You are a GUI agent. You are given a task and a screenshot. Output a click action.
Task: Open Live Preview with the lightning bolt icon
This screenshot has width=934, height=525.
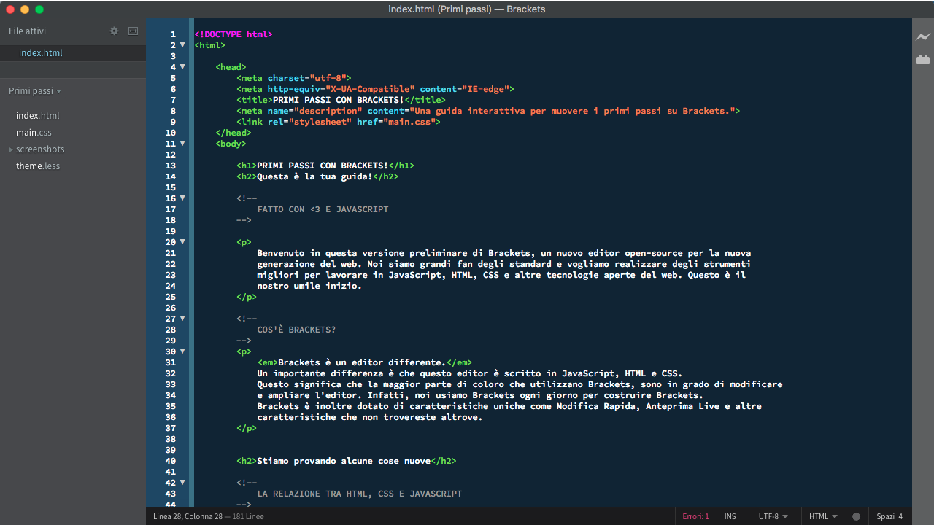[x=923, y=37]
